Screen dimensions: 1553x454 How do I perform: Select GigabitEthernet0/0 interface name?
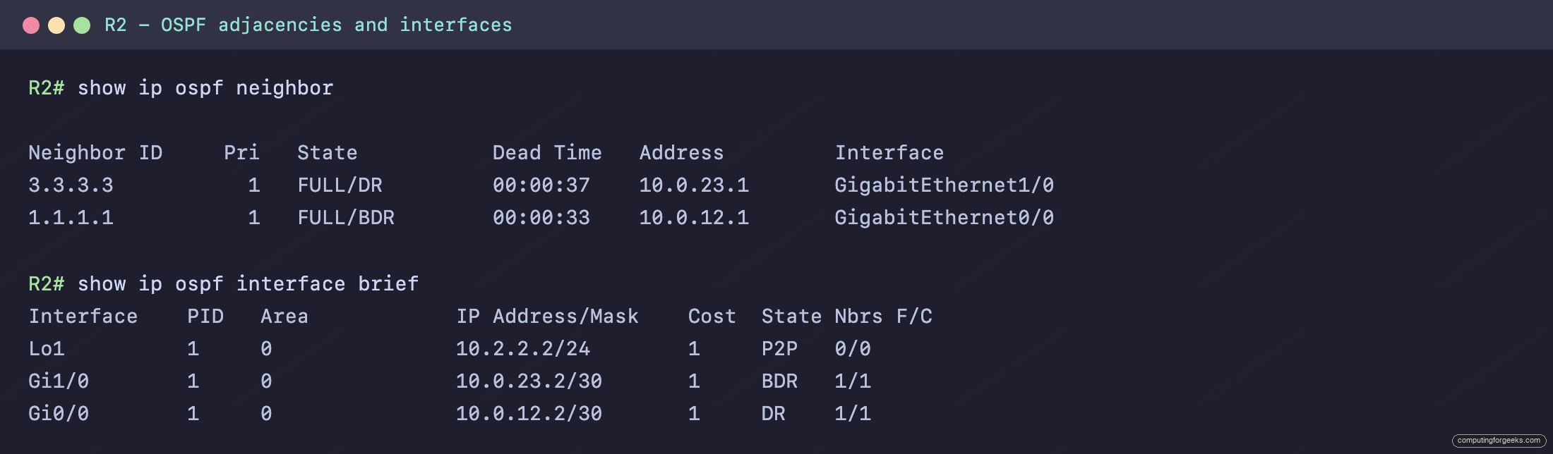tap(945, 218)
